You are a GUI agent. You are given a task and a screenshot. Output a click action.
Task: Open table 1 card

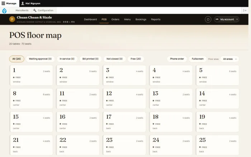(x=31, y=75)
